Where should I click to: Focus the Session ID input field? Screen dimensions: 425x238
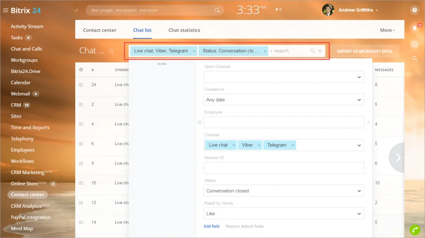click(x=284, y=168)
